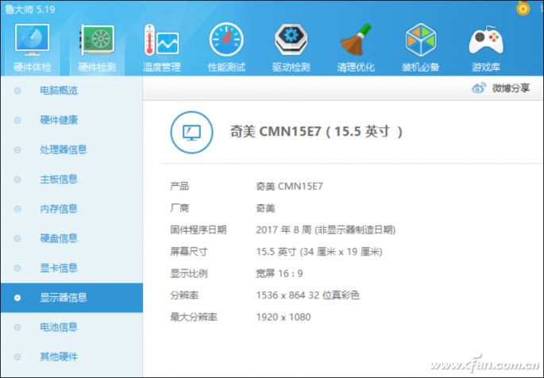Click the 清理优化 broom icon
The width and height of the screenshot is (544, 378).
356,40
